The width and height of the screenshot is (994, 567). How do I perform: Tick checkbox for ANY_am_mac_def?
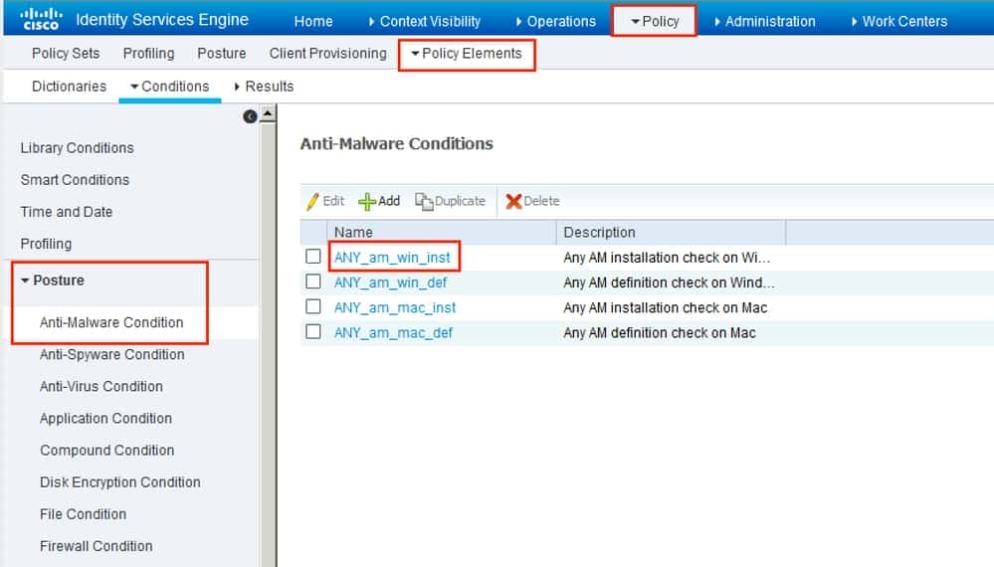313,332
